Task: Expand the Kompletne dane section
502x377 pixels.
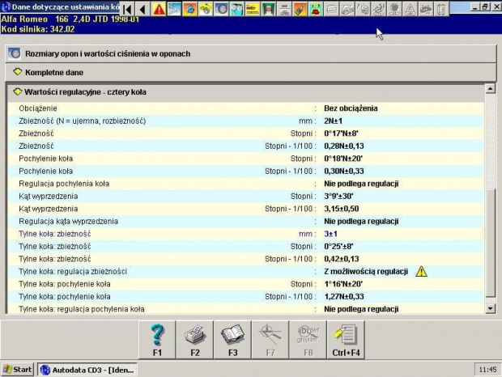Action: point(251,72)
